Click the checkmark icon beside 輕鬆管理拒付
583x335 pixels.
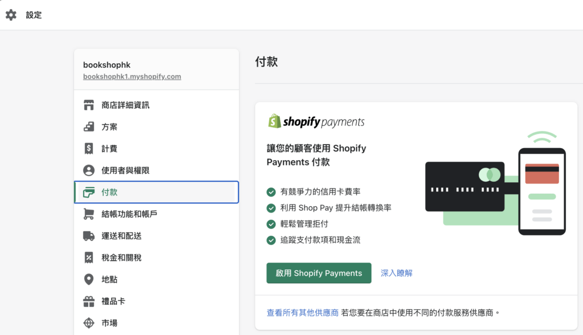click(x=271, y=224)
